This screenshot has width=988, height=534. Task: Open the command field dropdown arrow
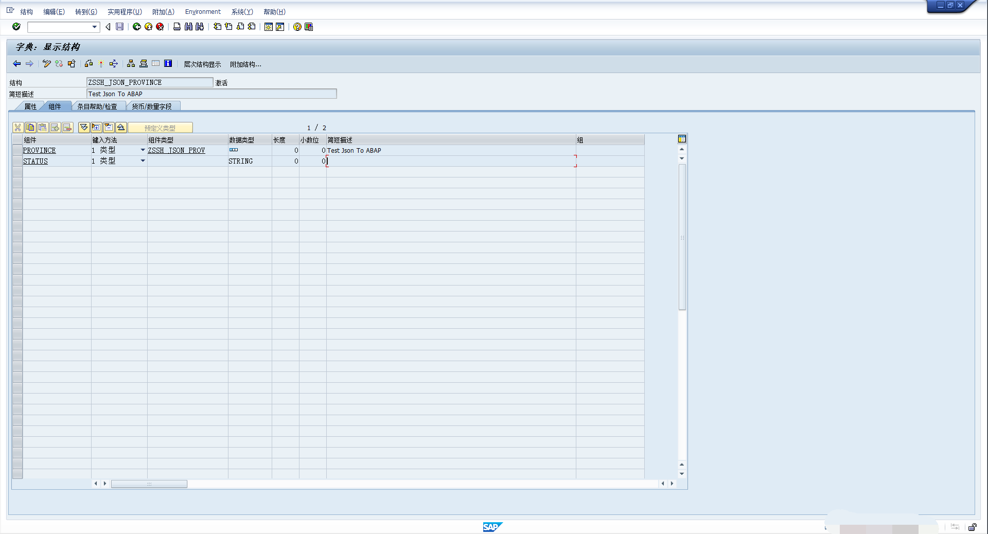click(95, 27)
